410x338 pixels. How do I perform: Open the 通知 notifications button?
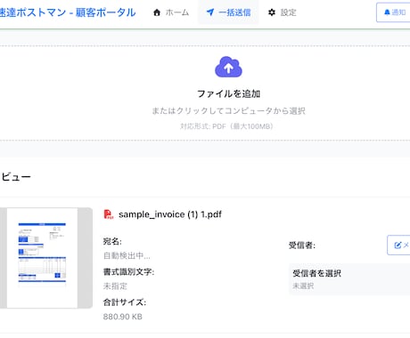tap(393, 12)
